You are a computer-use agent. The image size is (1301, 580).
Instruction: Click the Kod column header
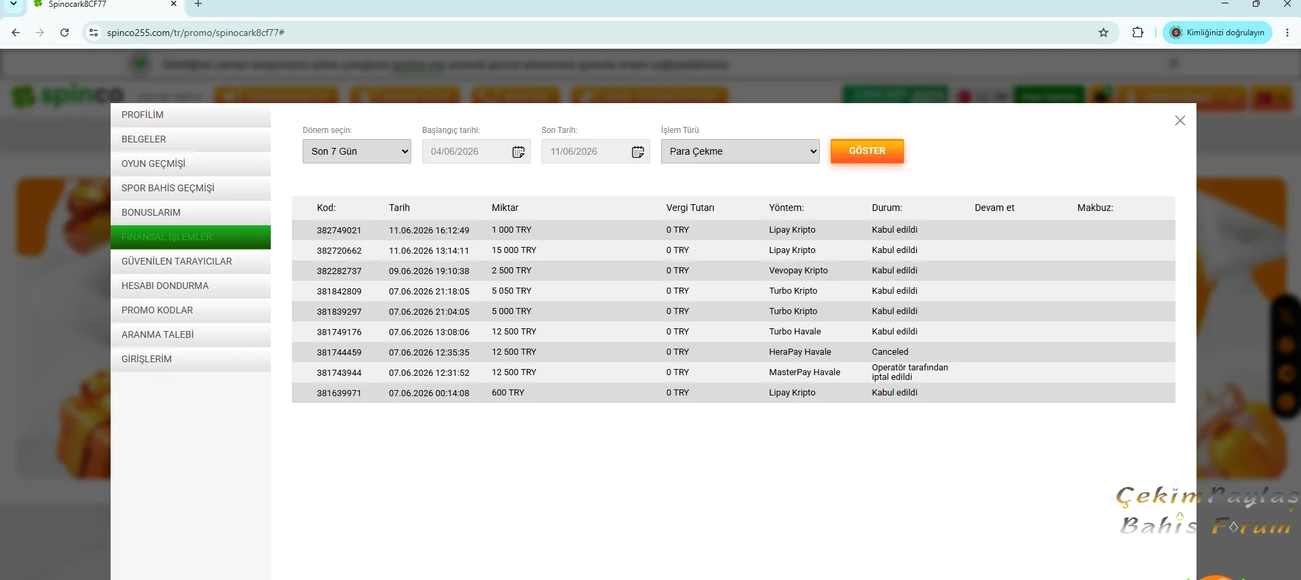click(x=326, y=208)
